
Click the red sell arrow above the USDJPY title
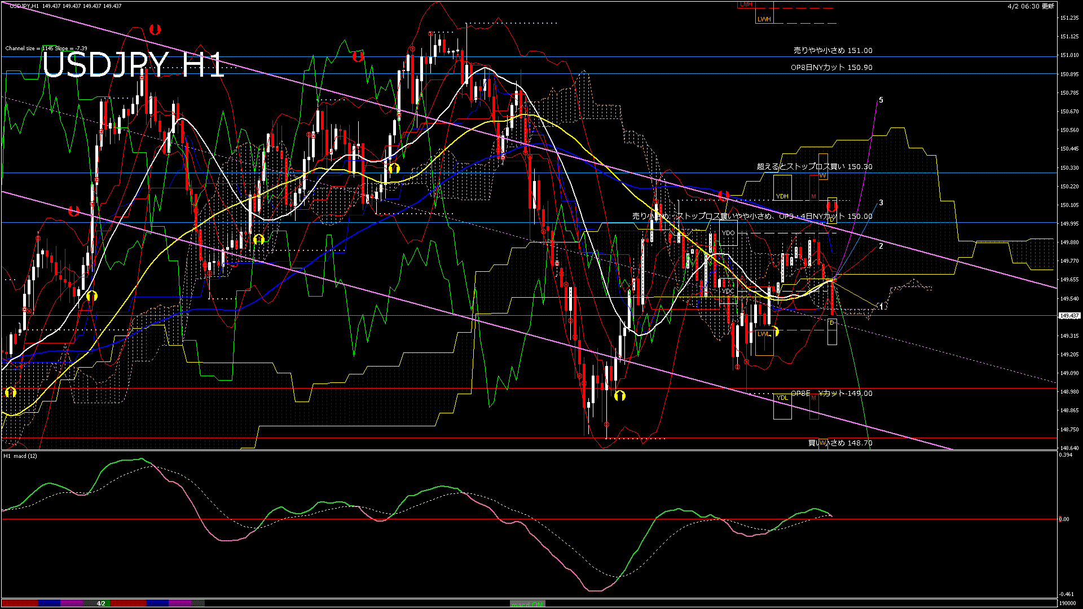[x=155, y=29]
